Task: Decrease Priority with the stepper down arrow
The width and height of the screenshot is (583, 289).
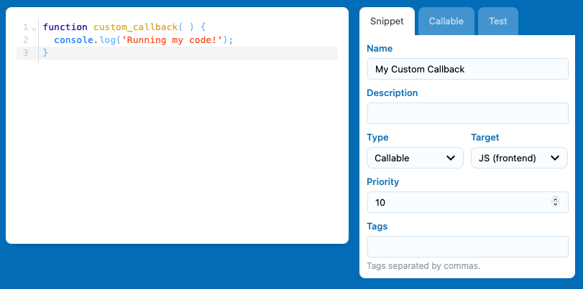Action: pos(555,204)
